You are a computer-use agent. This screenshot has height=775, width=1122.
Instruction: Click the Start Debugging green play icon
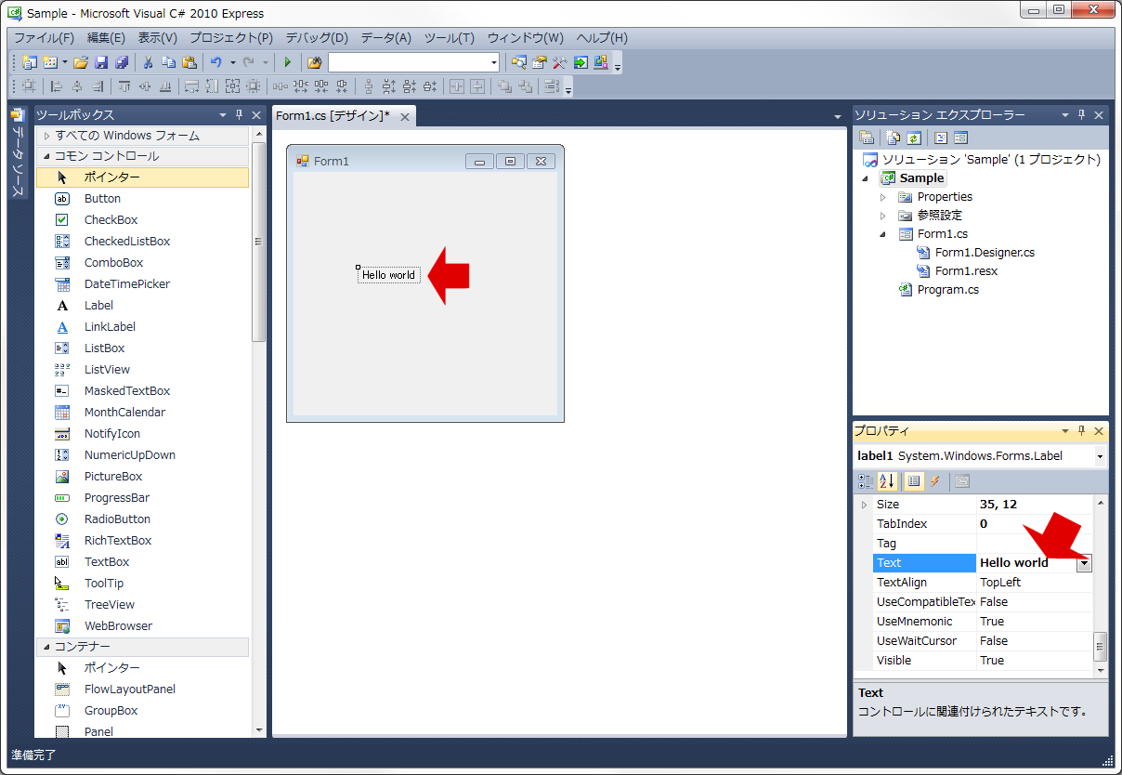tap(288, 62)
